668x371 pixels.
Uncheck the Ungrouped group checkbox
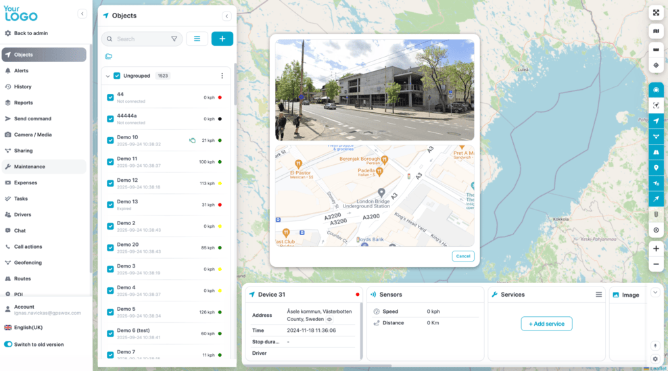pos(117,76)
